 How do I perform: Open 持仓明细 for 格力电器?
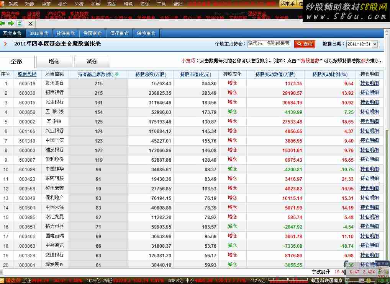click(370, 226)
